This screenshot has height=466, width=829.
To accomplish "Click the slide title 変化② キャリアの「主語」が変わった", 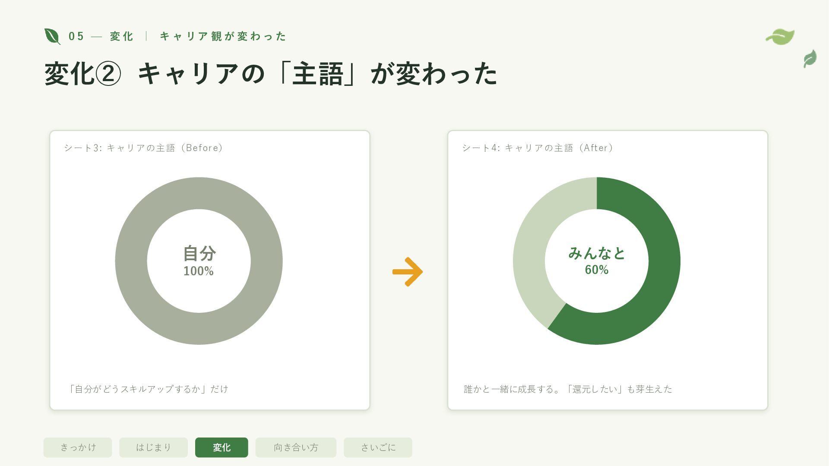I will click(x=271, y=73).
